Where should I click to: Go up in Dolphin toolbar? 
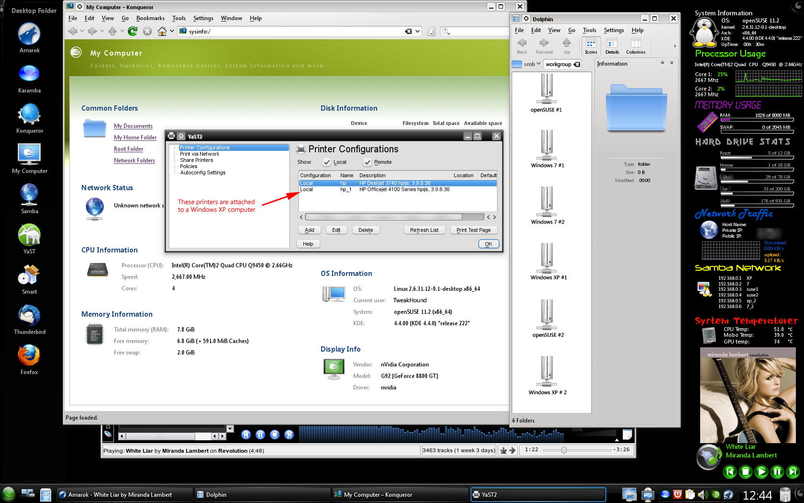pyautogui.click(x=567, y=46)
